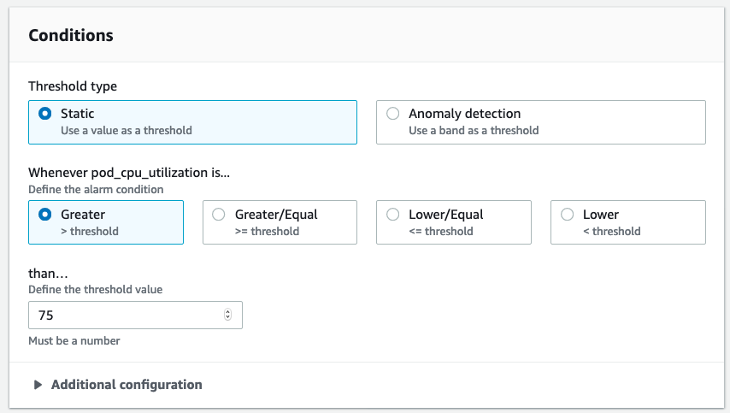
Task: Click the '<= threshold' description text
Action: 441,231
